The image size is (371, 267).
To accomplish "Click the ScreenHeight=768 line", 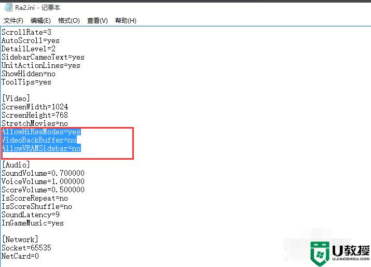I will point(35,115).
